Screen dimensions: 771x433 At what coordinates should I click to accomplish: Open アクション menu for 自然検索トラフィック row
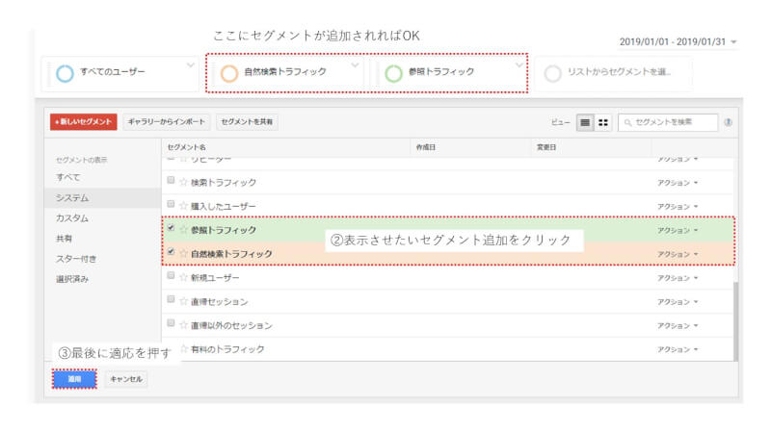[678, 254]
